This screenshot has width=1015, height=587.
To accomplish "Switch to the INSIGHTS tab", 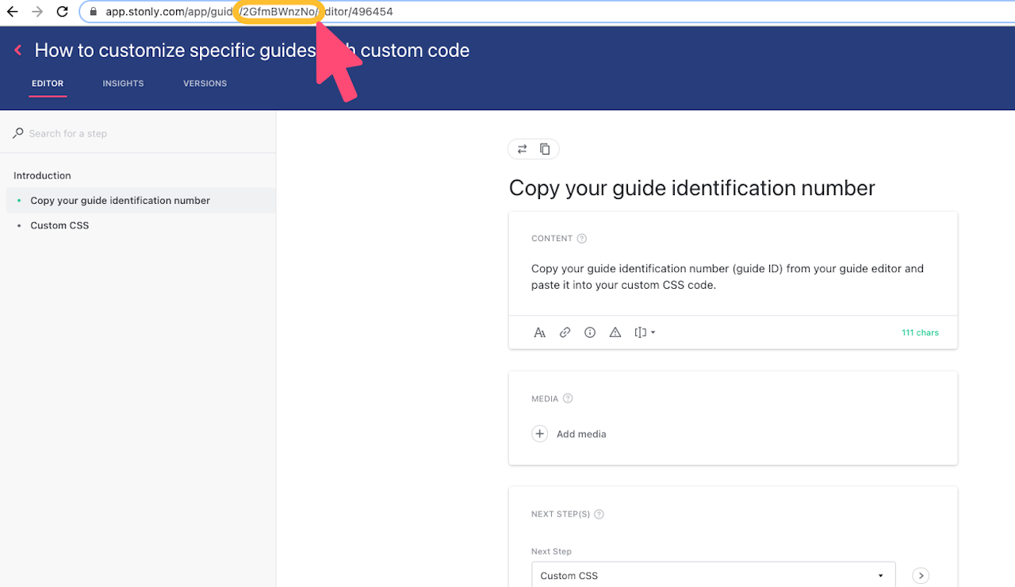I will 123,83.
